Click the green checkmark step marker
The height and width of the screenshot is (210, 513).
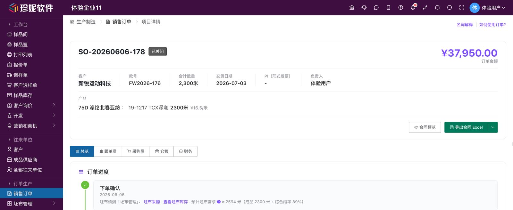click(85, 185)
